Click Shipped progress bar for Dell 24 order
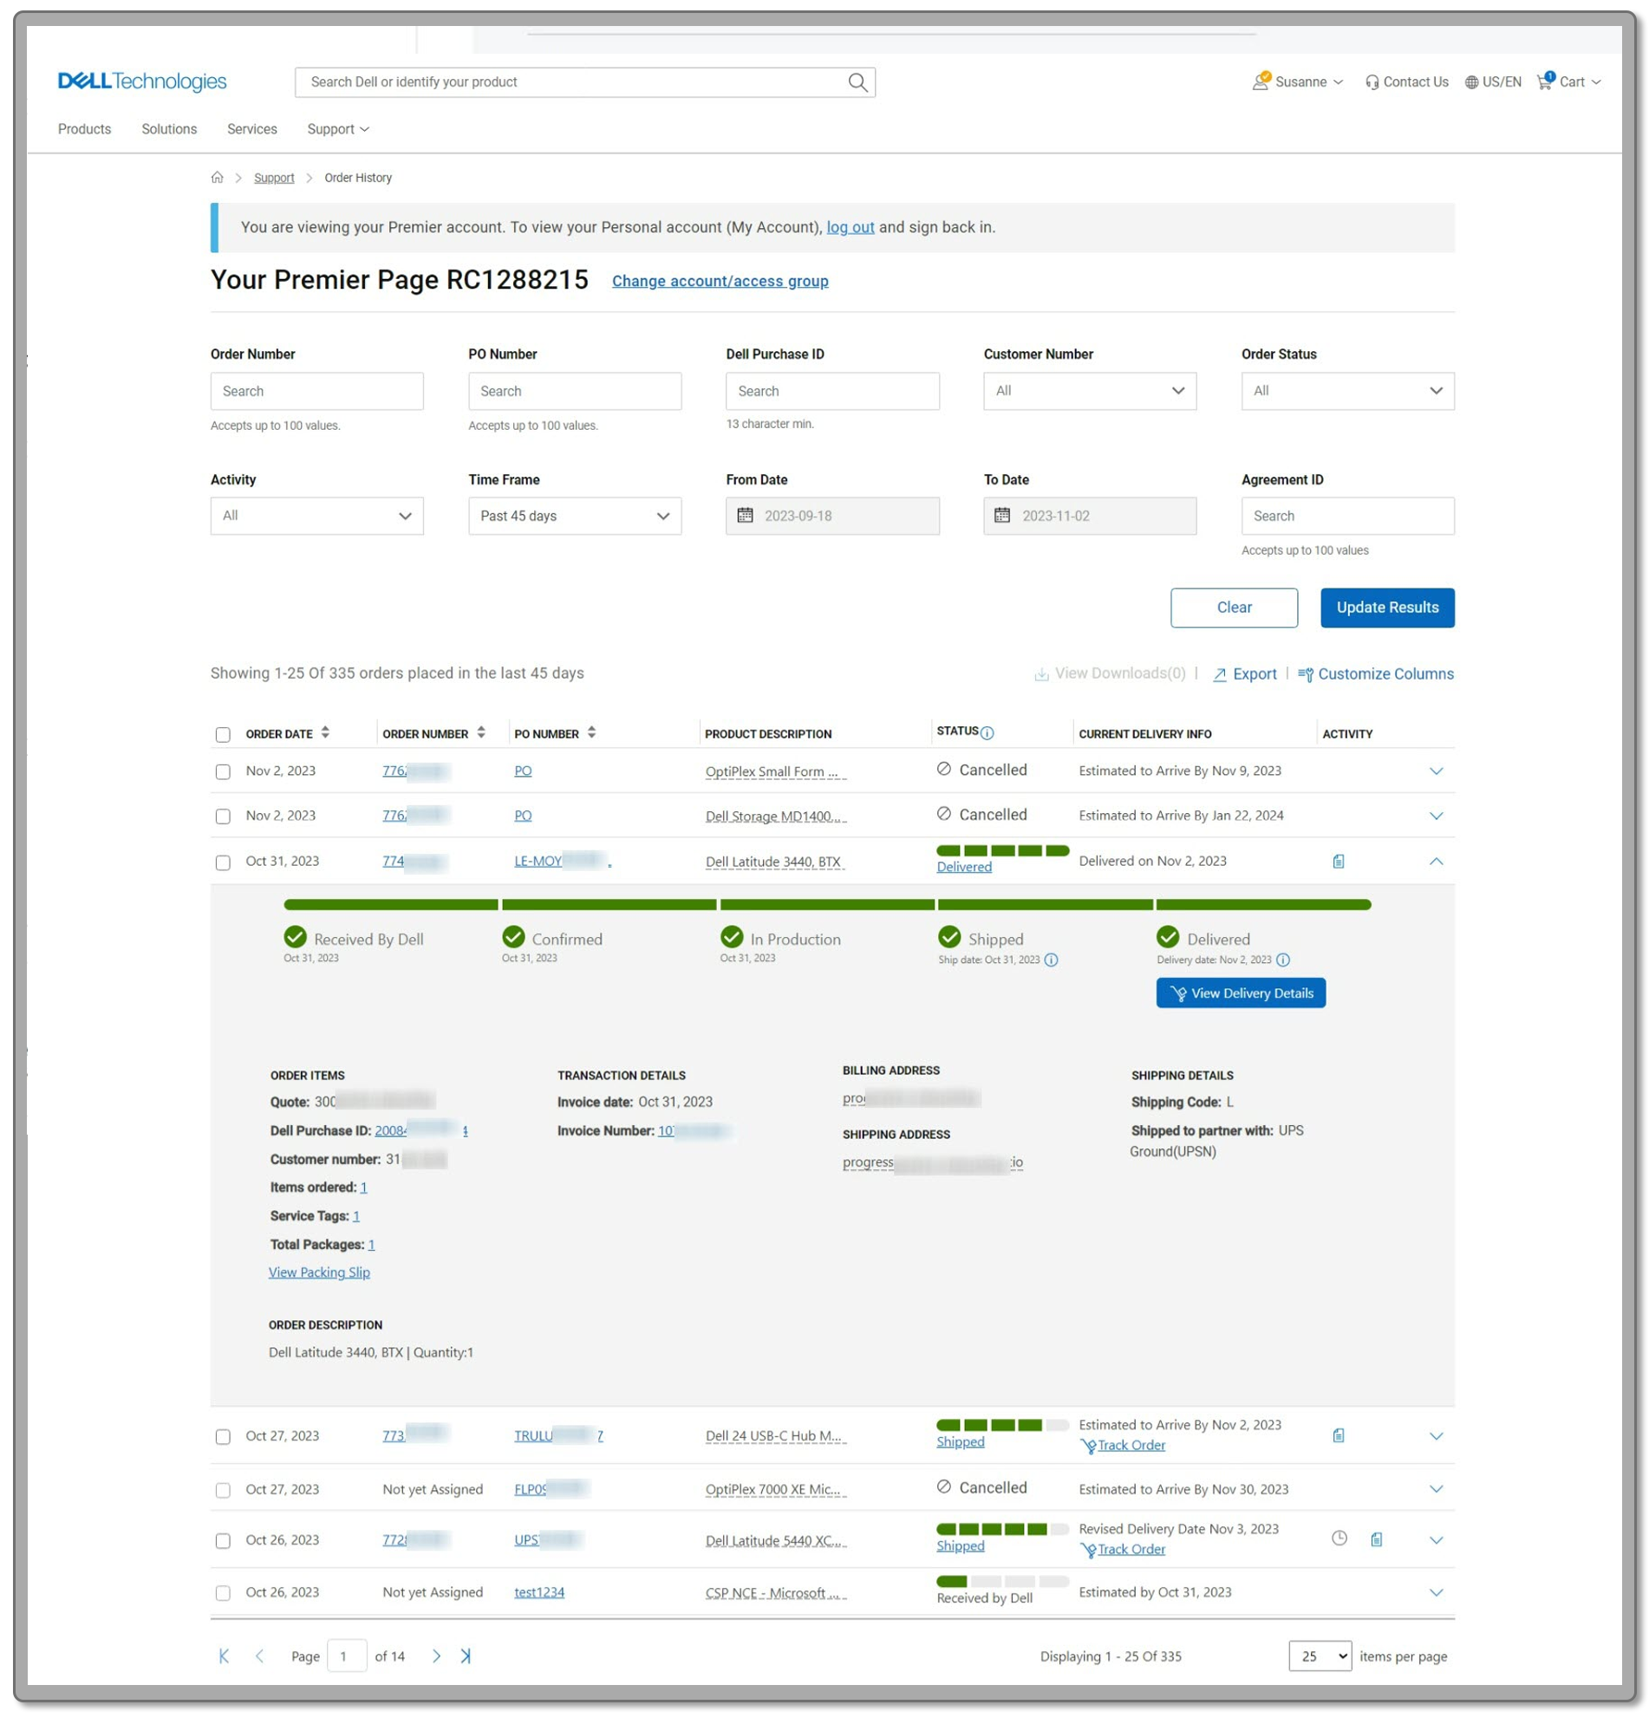The image size is (1649, 1724). 1002,1424
